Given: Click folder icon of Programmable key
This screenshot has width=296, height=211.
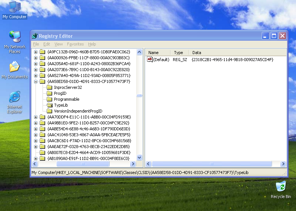Looking at the screenshot, I should (x=49, y=99).
